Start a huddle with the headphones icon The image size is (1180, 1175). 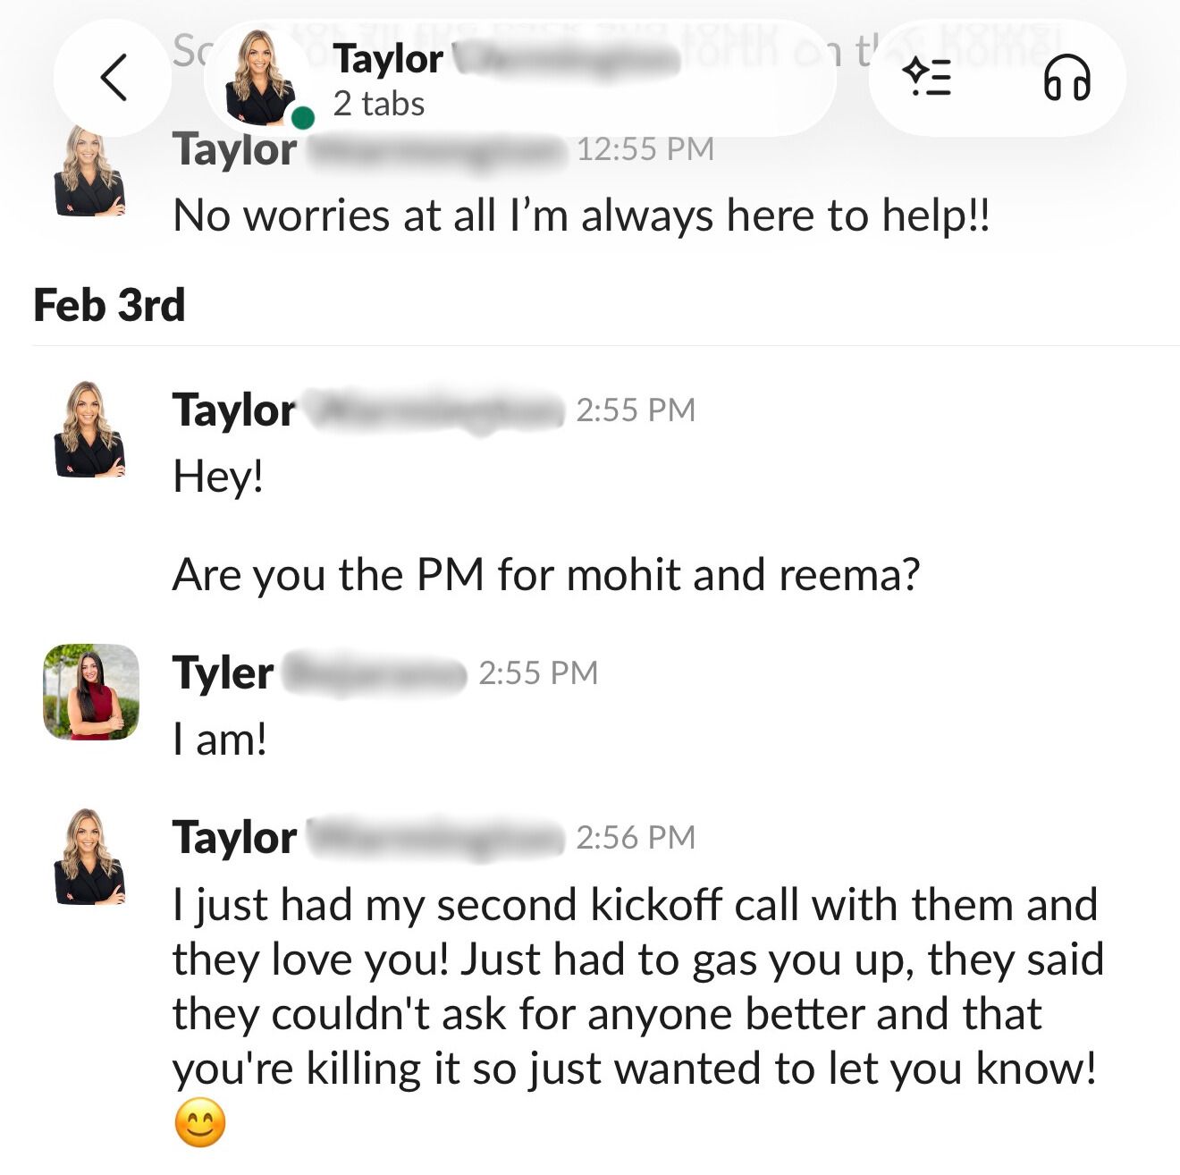[x=1066, y=78]
